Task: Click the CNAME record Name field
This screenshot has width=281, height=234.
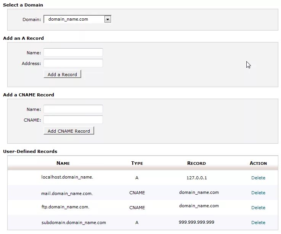Action: 73,109
